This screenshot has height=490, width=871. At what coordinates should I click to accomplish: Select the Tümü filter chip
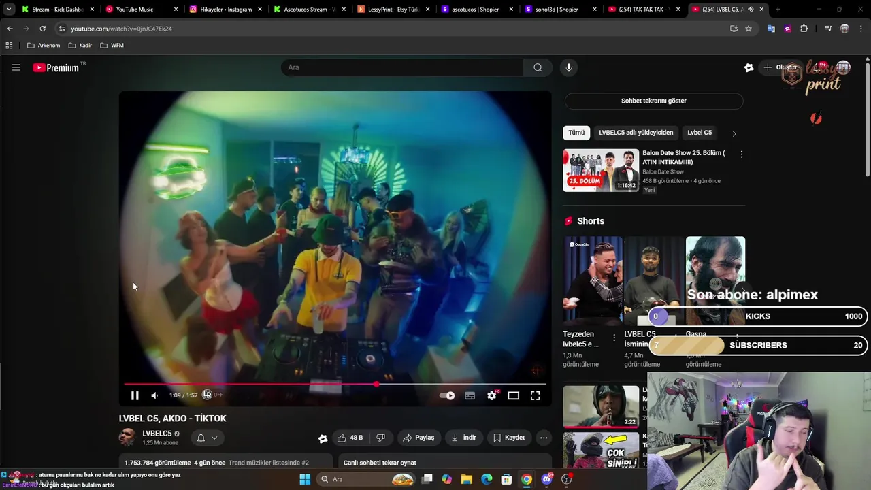pos(576,133)
